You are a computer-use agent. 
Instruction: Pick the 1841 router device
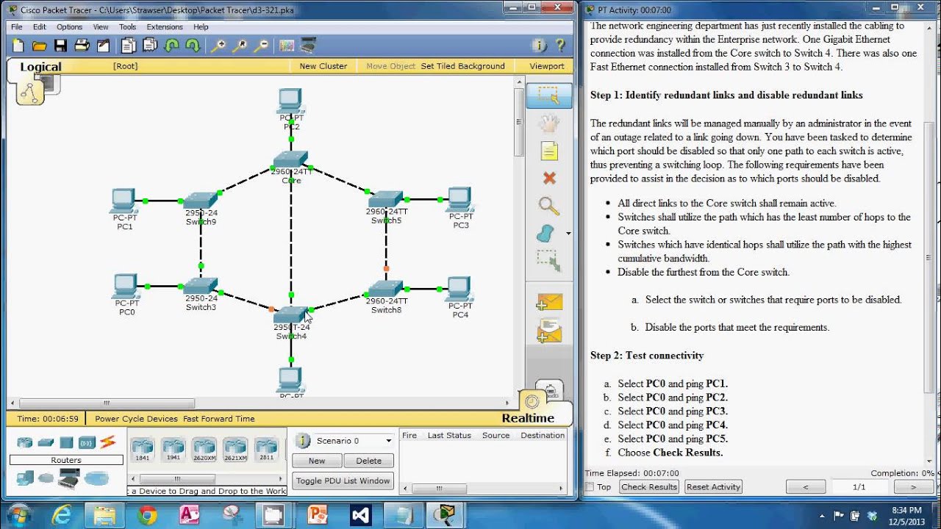click(142, 449)
